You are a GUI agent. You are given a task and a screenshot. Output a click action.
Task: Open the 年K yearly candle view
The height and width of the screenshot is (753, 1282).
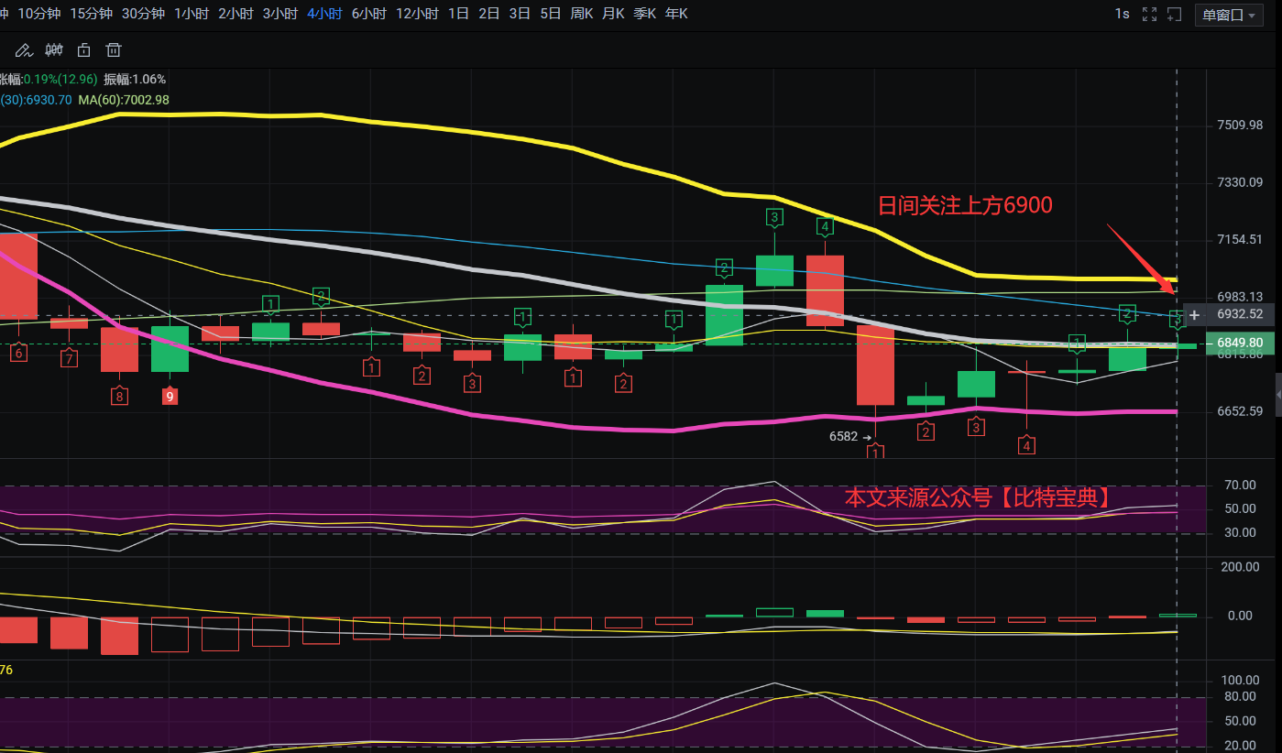[x=676, y=14]
